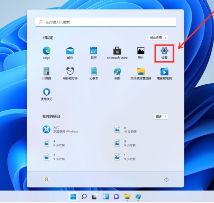Click the 已固定 pinned section heading

pos(48,38)
